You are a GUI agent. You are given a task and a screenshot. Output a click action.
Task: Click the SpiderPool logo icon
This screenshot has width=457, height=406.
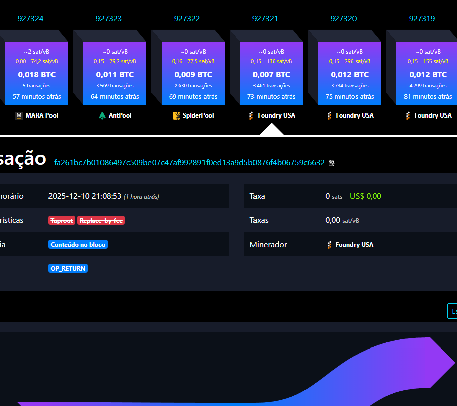click(x=177, y=115)
